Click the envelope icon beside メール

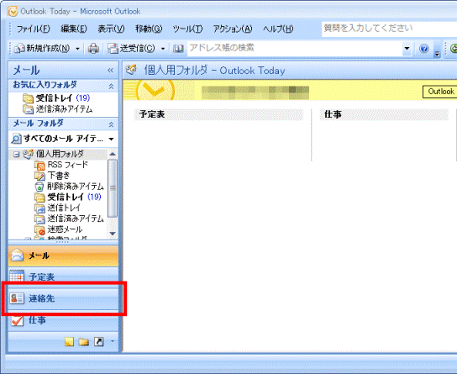[x=17, y=255]
